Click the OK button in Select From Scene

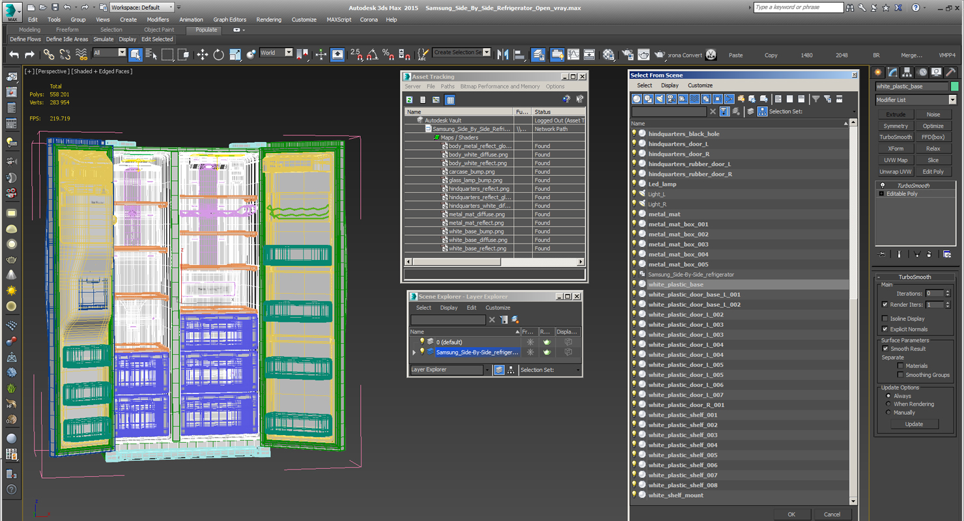pos(791,514)
